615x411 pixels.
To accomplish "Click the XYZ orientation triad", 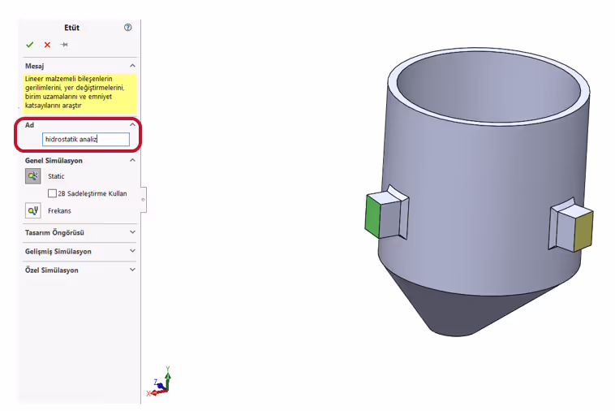I will point(160,383).
